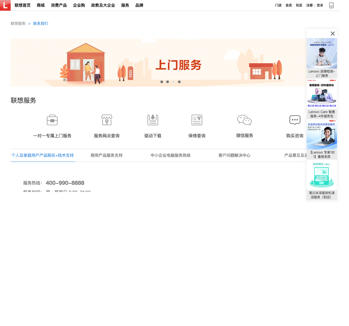349x326 pixels.
Task: Click the 联系我们 breadcrumb
Action: (40, 24)
